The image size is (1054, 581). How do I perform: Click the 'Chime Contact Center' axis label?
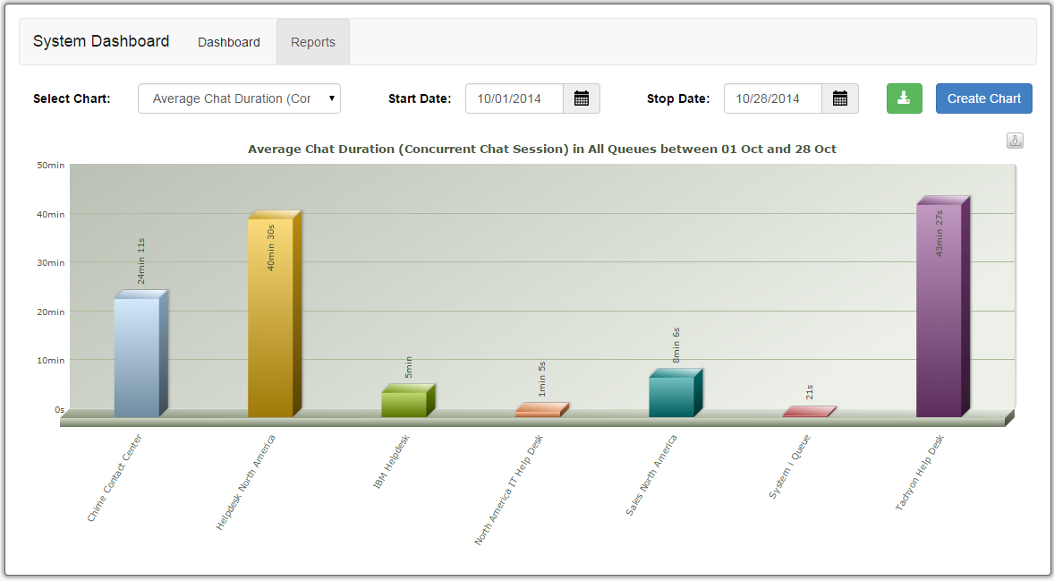click(x=115, y=478)
